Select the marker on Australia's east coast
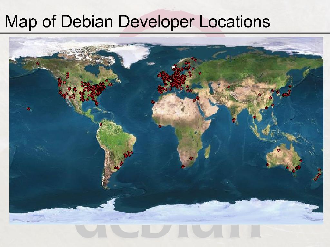 point(301,160)
